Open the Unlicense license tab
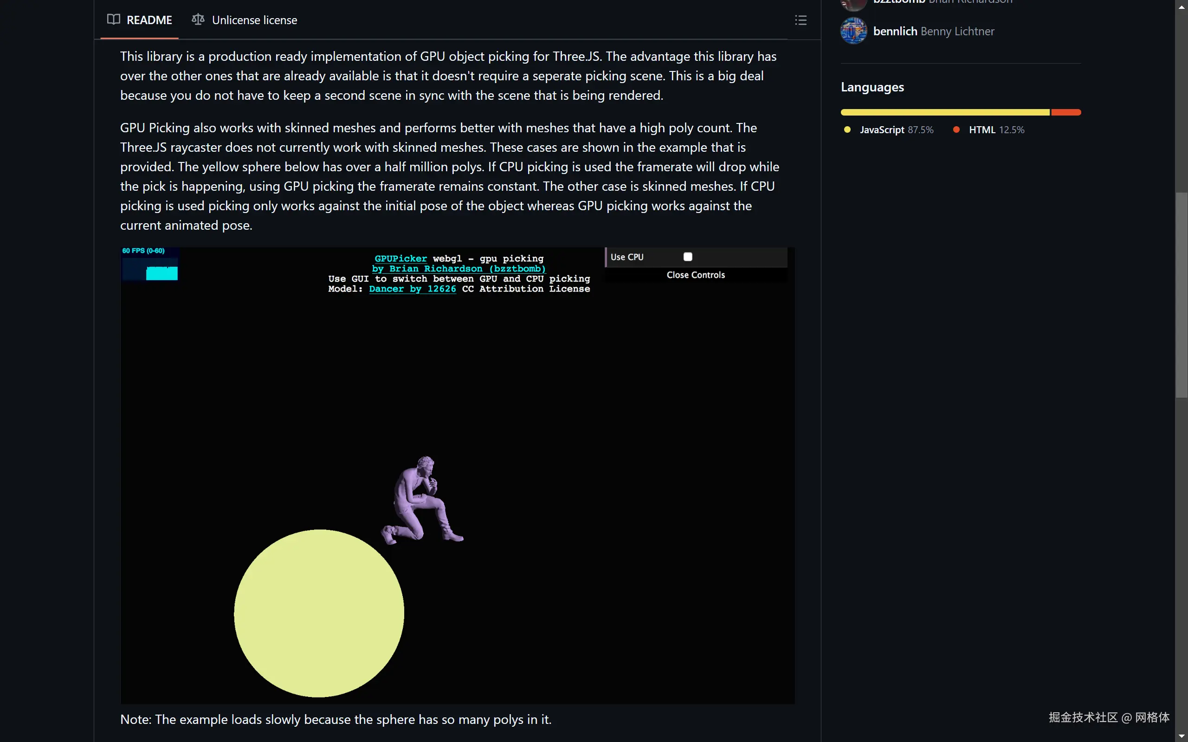Viewport: 1188px width, 742px height. pos(254,19)
